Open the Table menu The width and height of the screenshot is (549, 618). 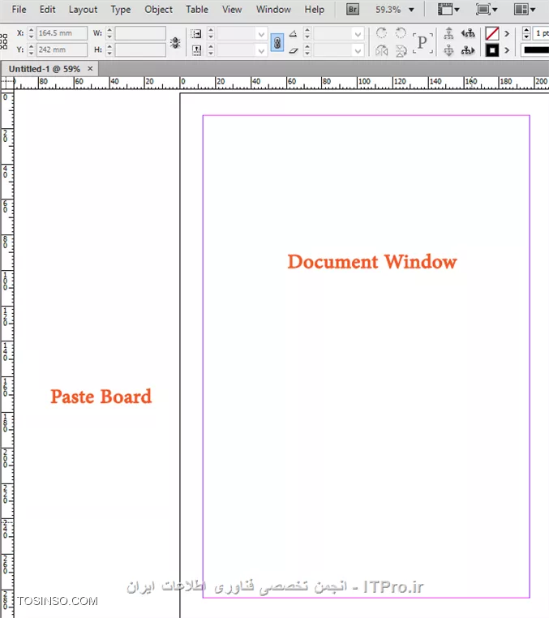tap(197, 10)
